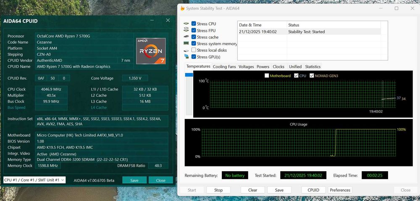Click the Elapsed Time 00:02:25 display
This screenshot has height=201, width=420.
(x=375, y=175)
